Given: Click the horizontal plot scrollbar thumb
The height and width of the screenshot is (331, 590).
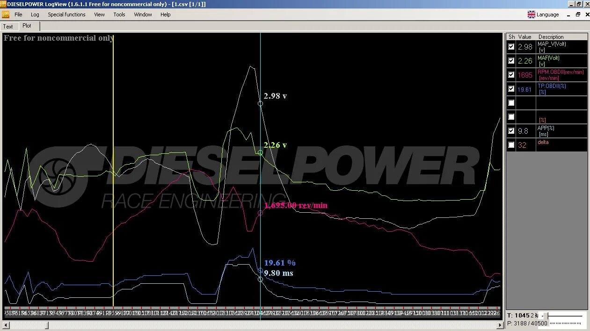Looking at the screenshot, I should (x=46, y=324).
